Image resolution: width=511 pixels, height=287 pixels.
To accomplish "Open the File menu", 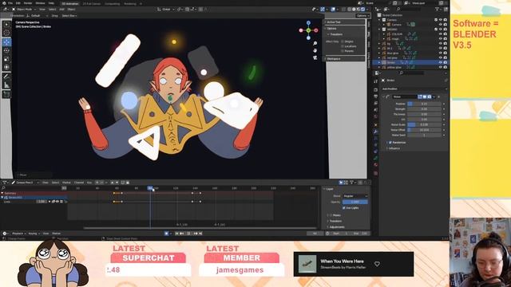I will point(10,3).
